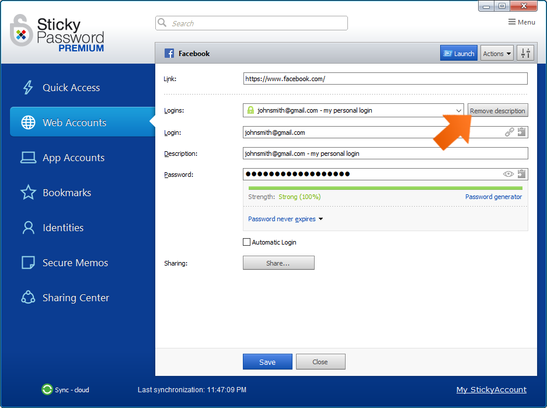Switch to Sharing Center section

click(x=76, y=298)
